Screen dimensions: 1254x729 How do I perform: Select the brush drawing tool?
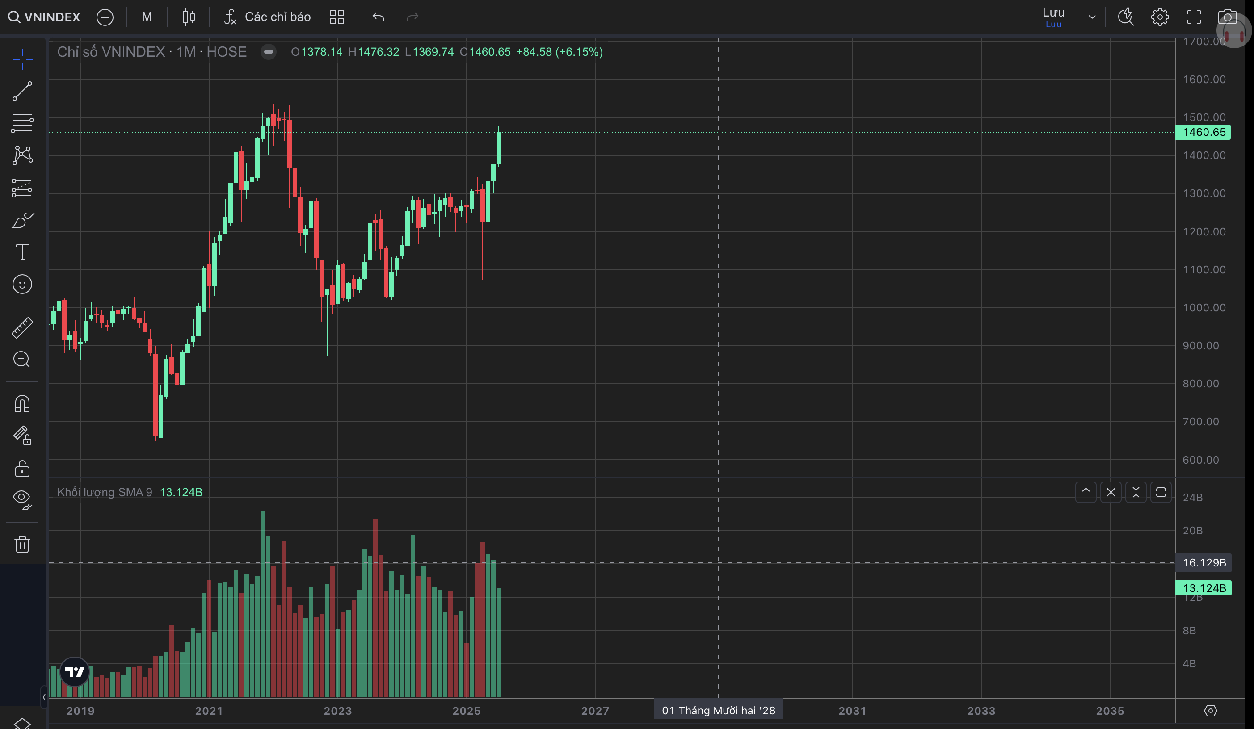tap(22, 220)
